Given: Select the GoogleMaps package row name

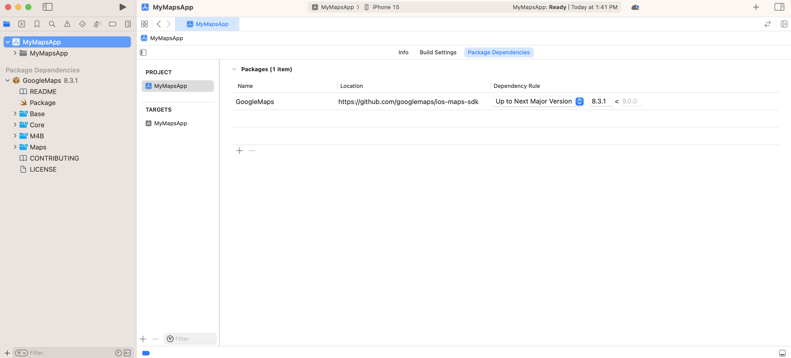Looking at the screenshot, I should [255, 102].
